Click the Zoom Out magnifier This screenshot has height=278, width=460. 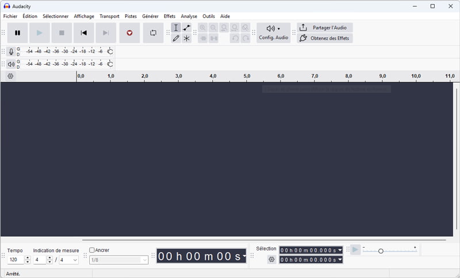pos(213,28)
